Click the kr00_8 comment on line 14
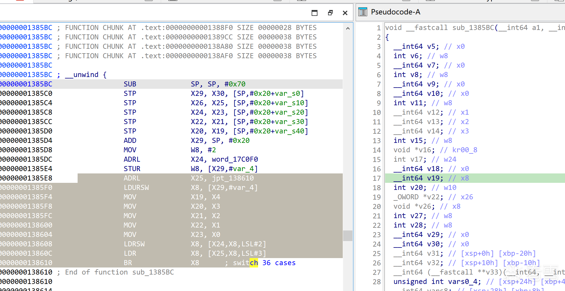The width and height of the screenshot is (565, 291). (465, 150)
